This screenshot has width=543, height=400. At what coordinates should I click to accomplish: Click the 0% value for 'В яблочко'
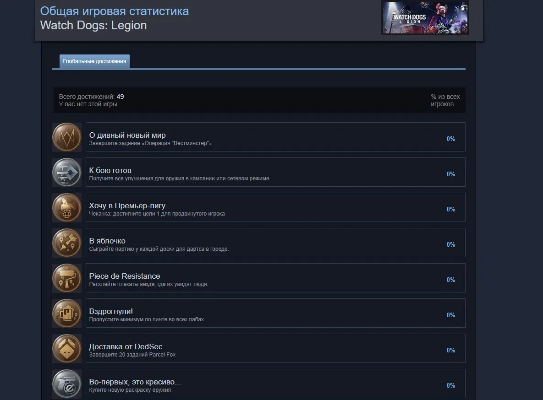pyautogui.click(x=450, y=245)
